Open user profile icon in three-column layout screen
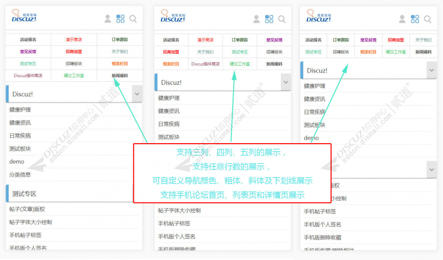This screenshot has height=260, width=443. [108, 19]
